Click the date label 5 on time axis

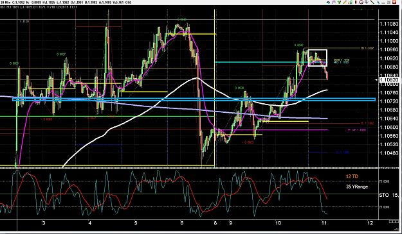click(x=136, y=223)
